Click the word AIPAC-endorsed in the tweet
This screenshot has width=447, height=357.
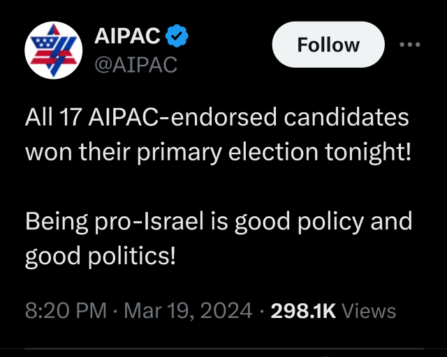[182, 117]
